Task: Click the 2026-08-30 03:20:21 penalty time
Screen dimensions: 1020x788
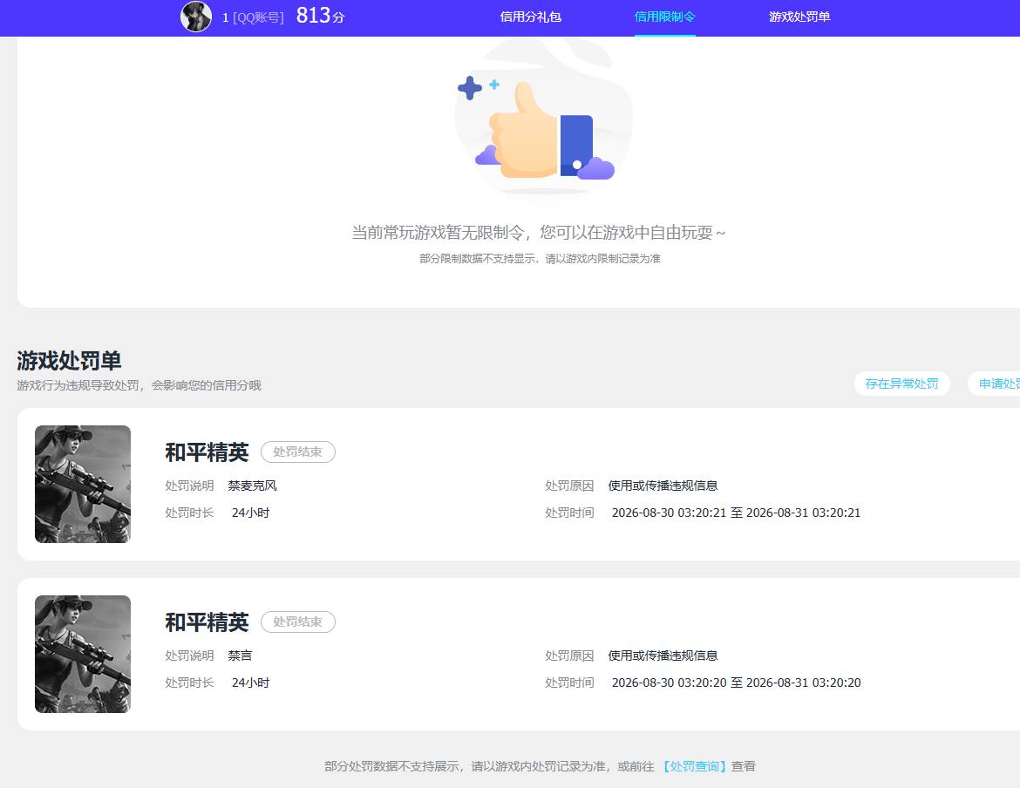Action: [669, 513]
